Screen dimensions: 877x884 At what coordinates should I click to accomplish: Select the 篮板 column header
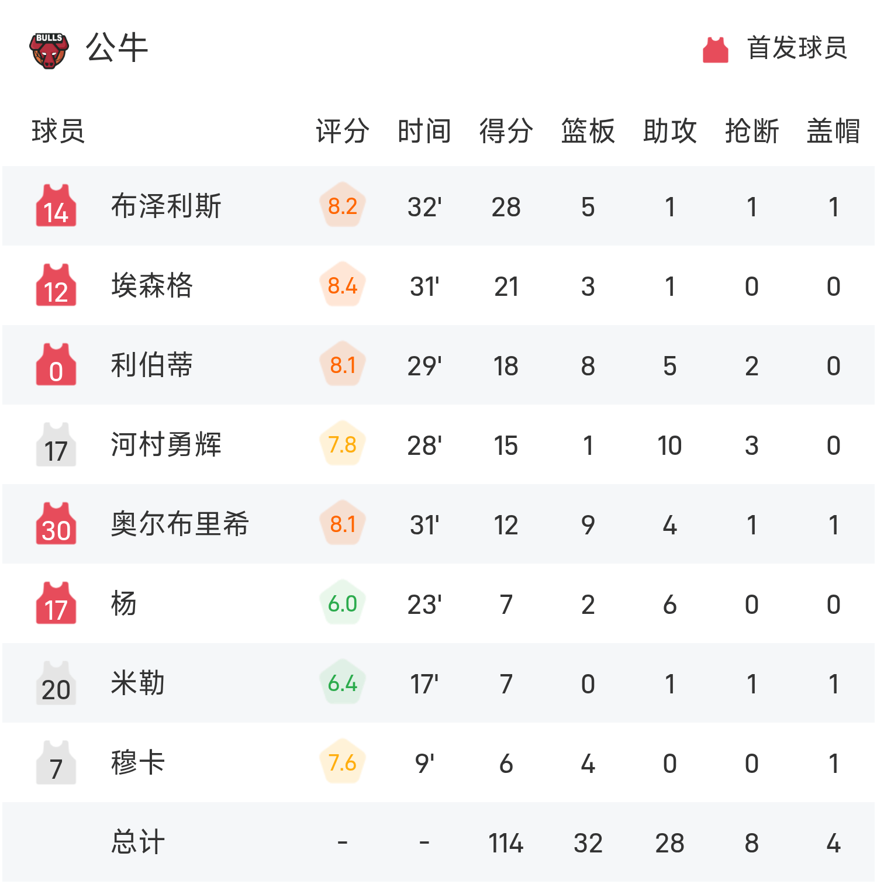pos(588,131)
